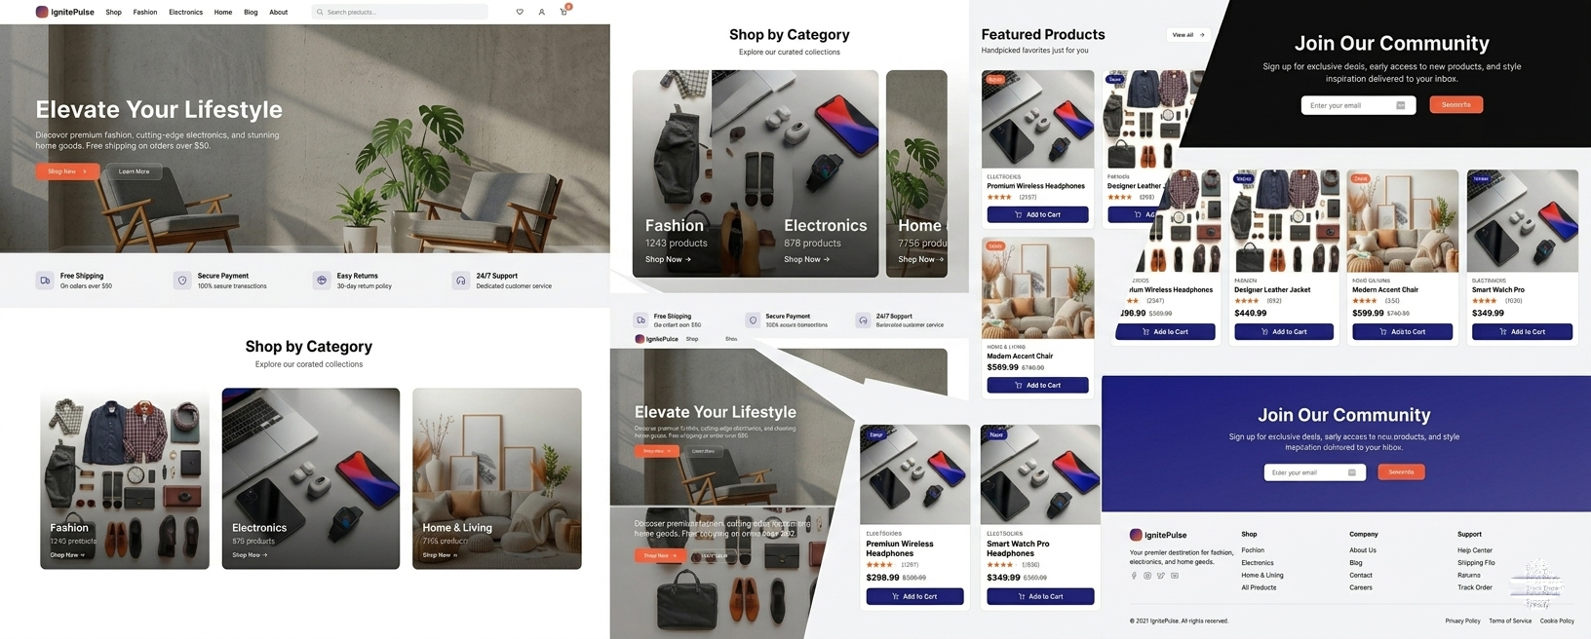The height and width of the screenshot is (639, 1591).
Task: Open the Fashion item in the top header navigation
Action: coord(145,12)
